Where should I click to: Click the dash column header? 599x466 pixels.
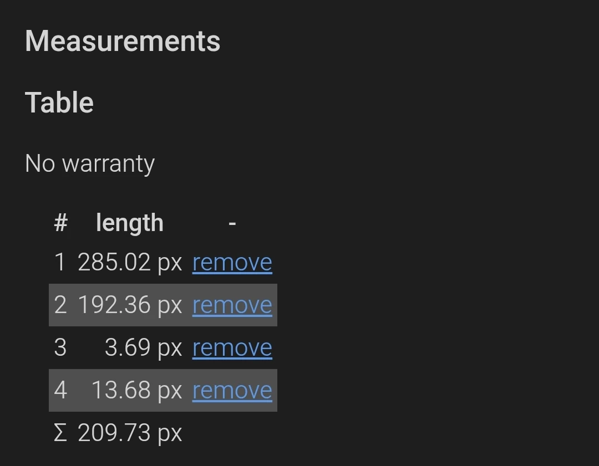click(232, 223)
